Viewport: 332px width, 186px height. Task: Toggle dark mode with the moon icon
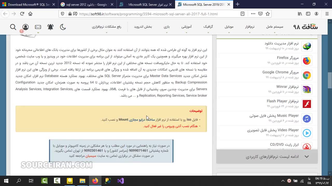click(63, 27)
